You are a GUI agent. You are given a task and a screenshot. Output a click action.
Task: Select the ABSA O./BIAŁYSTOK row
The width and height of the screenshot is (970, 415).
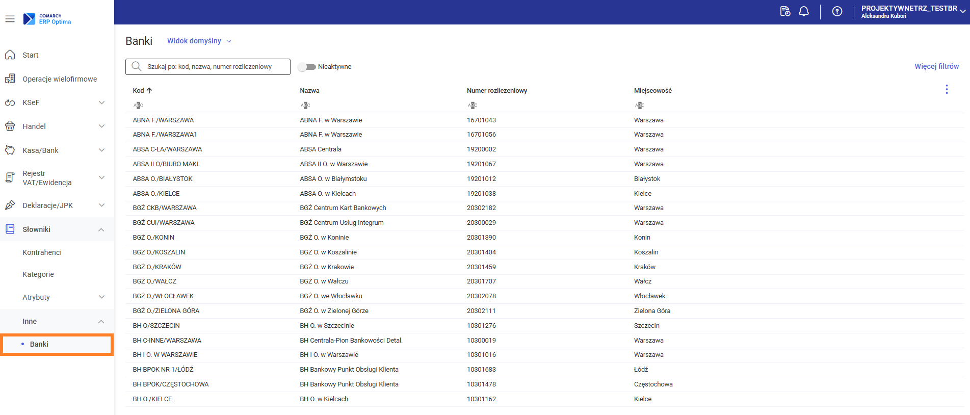coord(545,179)
